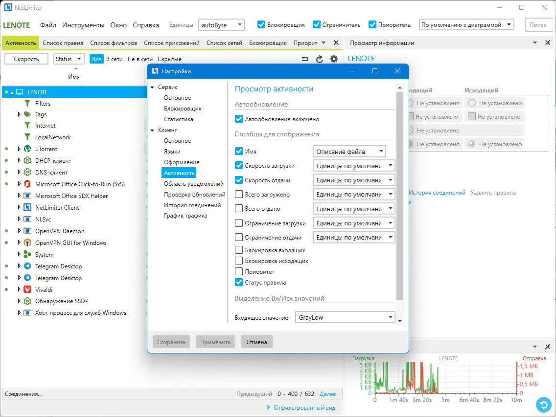Open the Status dropdown
Screen dimensions: 556x417
[69, 59]
